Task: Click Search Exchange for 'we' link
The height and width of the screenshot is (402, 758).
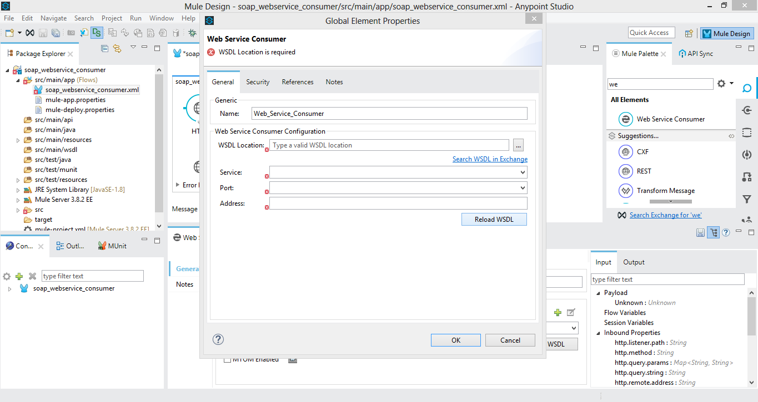Action: click(x=666, y=215)
